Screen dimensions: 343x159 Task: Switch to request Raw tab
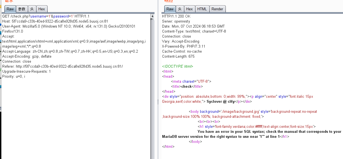10,9
